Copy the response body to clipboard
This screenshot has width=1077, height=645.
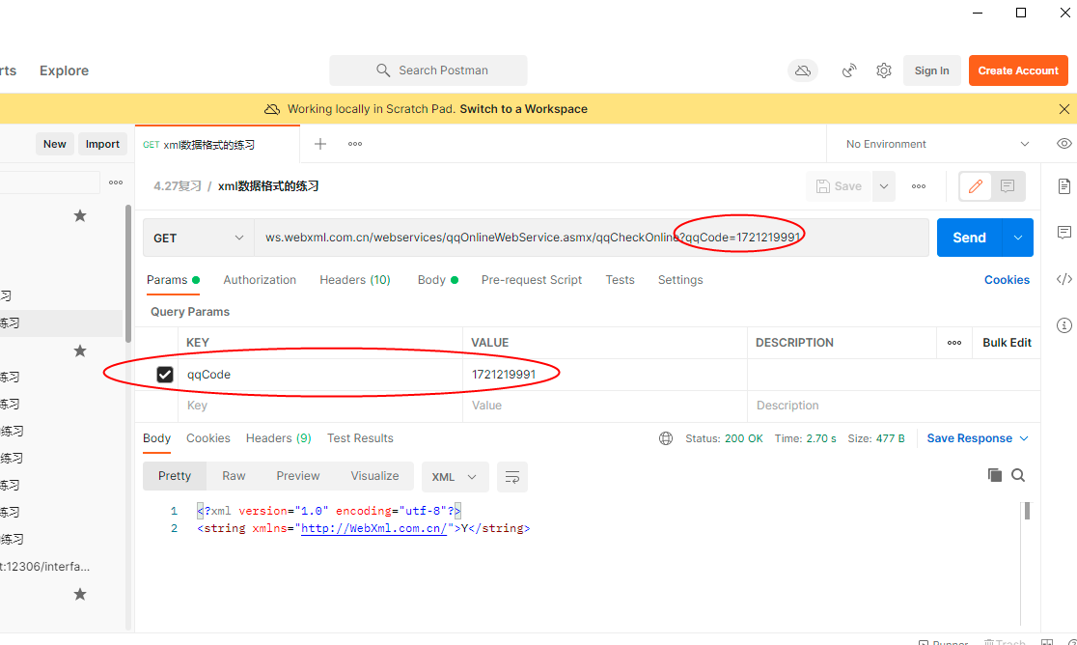coord(994,475)
